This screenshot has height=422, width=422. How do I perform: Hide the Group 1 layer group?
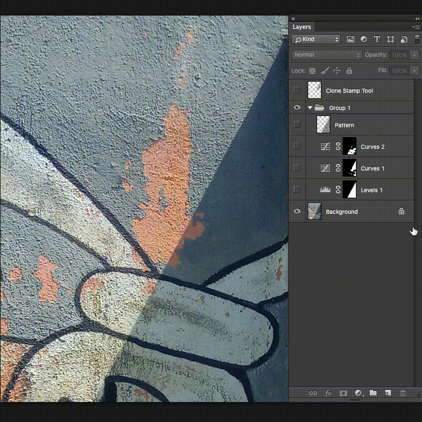point(297,107)
